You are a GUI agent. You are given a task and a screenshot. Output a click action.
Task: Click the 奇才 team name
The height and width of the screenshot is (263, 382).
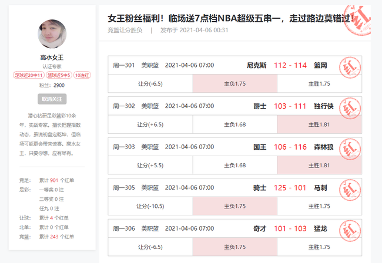pos(260,229)
